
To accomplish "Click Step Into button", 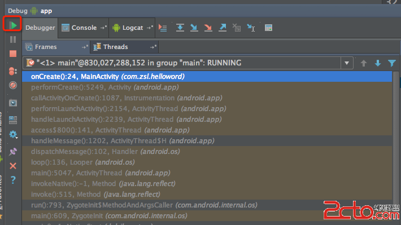I will [x=194, y=28].
